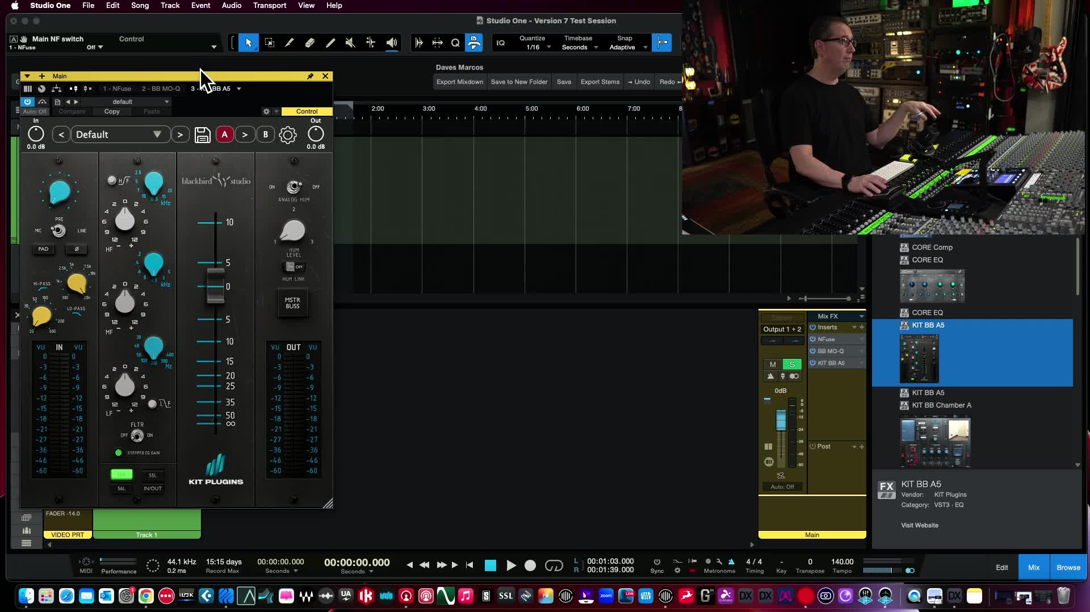1090x612 pixels.
Task: Click the KIT plugin center fader
Action: (x=215, y=286)
